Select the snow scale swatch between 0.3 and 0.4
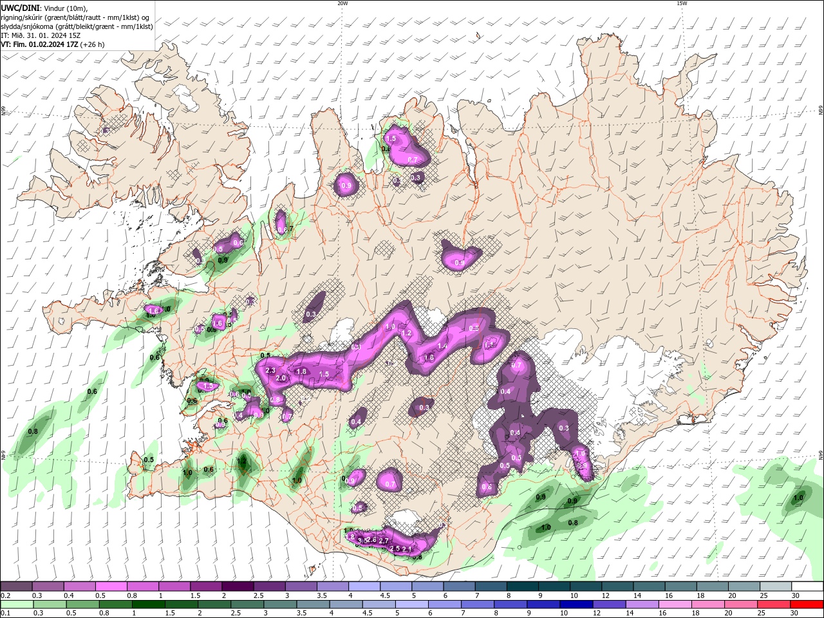 pyautogui.click(x=48, y=586)
